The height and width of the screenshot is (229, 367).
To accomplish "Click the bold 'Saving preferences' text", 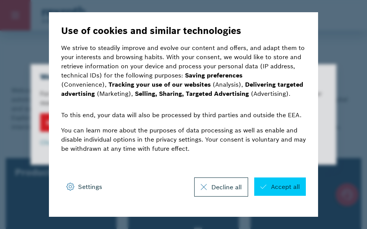I will point(214,76).
